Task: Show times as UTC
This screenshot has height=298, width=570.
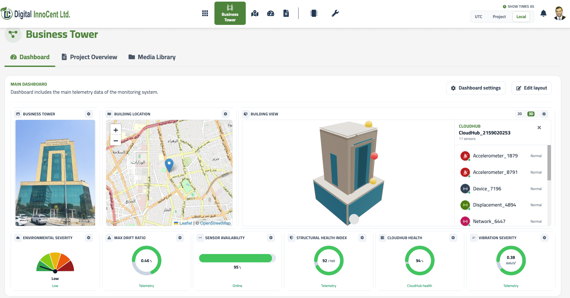Action: [479, 17]
